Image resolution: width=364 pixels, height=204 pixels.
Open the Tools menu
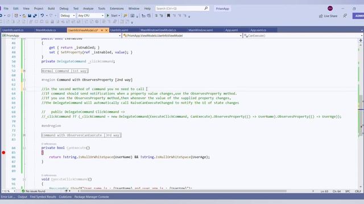(101, 8)
